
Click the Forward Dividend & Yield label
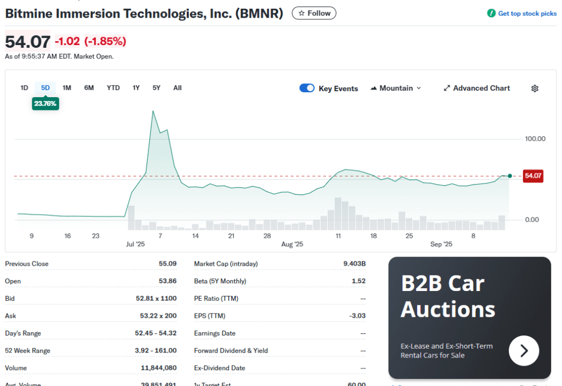231,350
